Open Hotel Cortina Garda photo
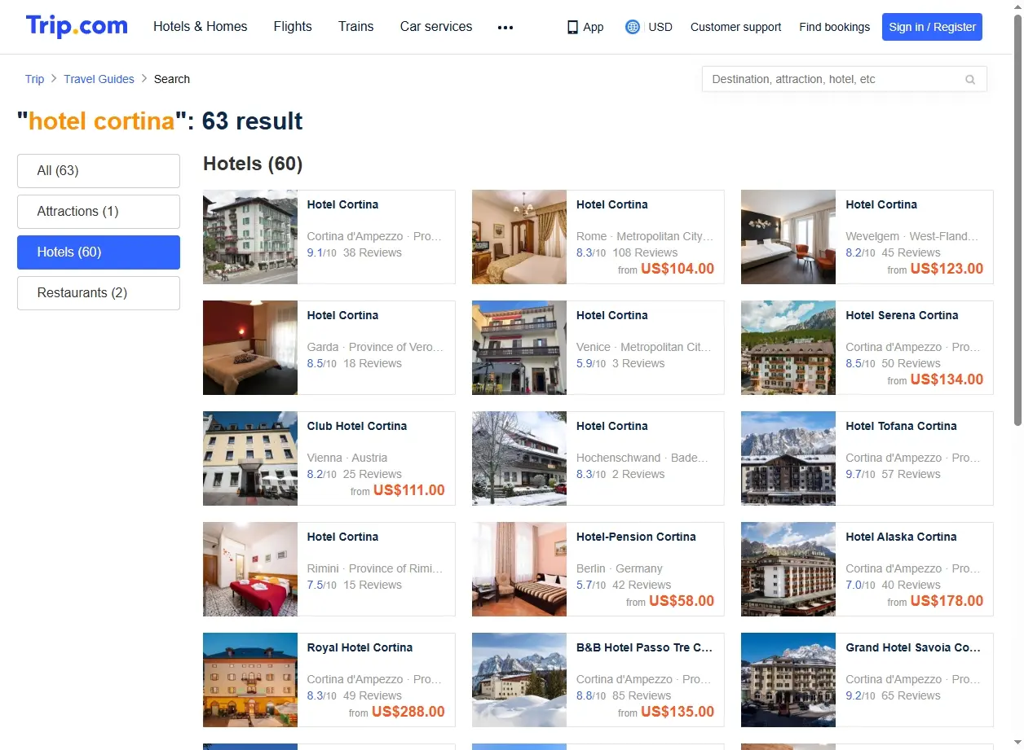Image resolution: width=1024 pixels, height=750 pixels. 250,348
